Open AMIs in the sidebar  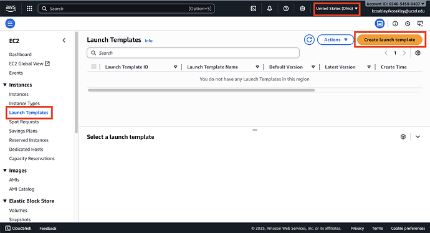(x=14, y=180)
